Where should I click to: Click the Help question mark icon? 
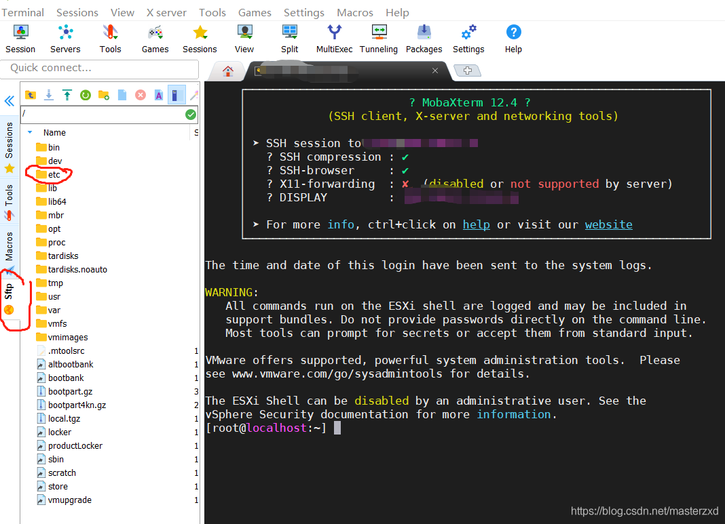(513, 39)
